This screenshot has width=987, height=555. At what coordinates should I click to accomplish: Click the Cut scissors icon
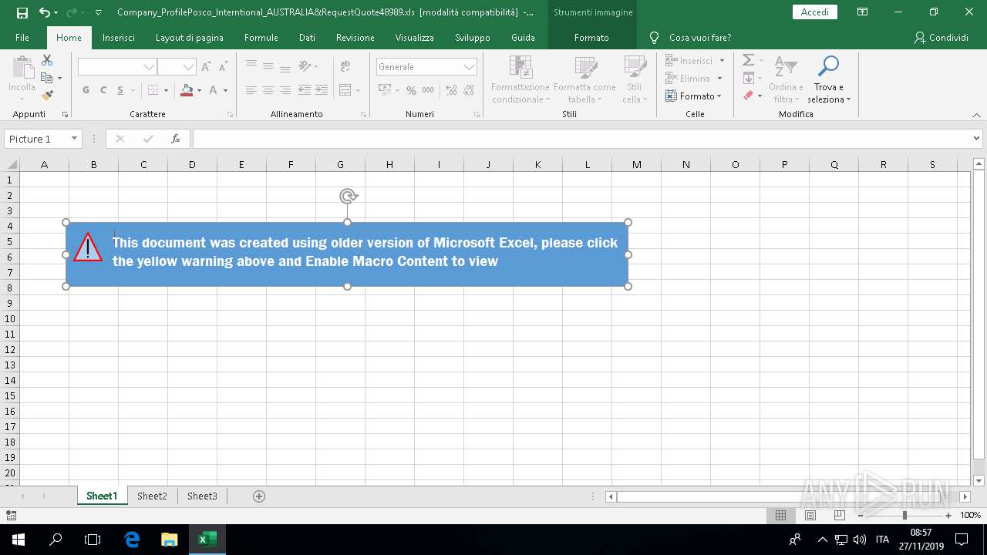tap(47, 60)
